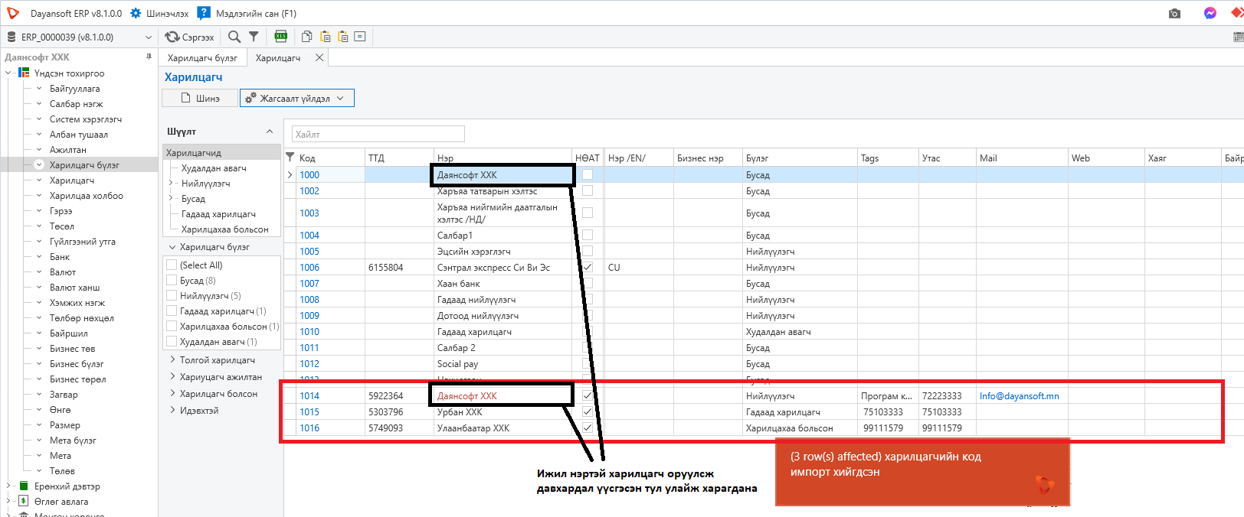Click the copy documents toolbar icon
Screen dimensions: 1244x517
[307, 37]
